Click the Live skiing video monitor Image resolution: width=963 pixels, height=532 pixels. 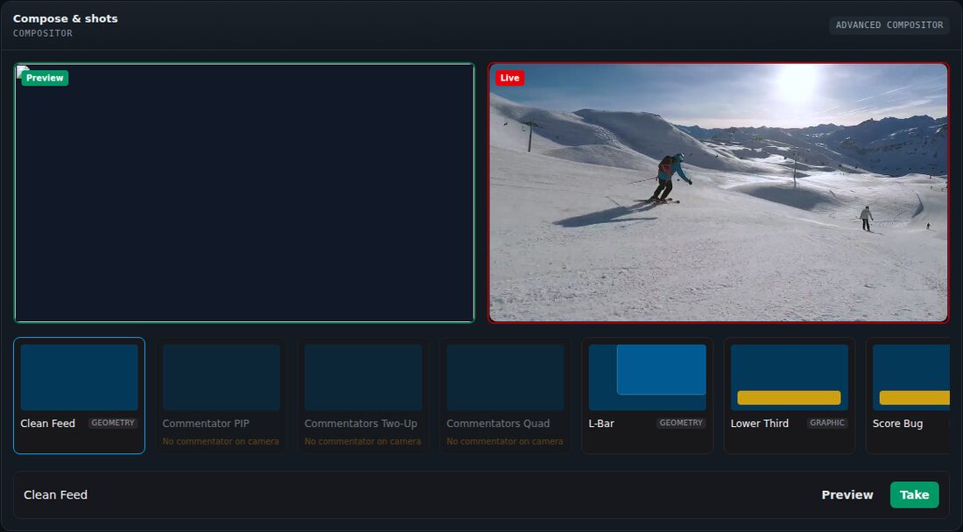(x=718, y=192)
